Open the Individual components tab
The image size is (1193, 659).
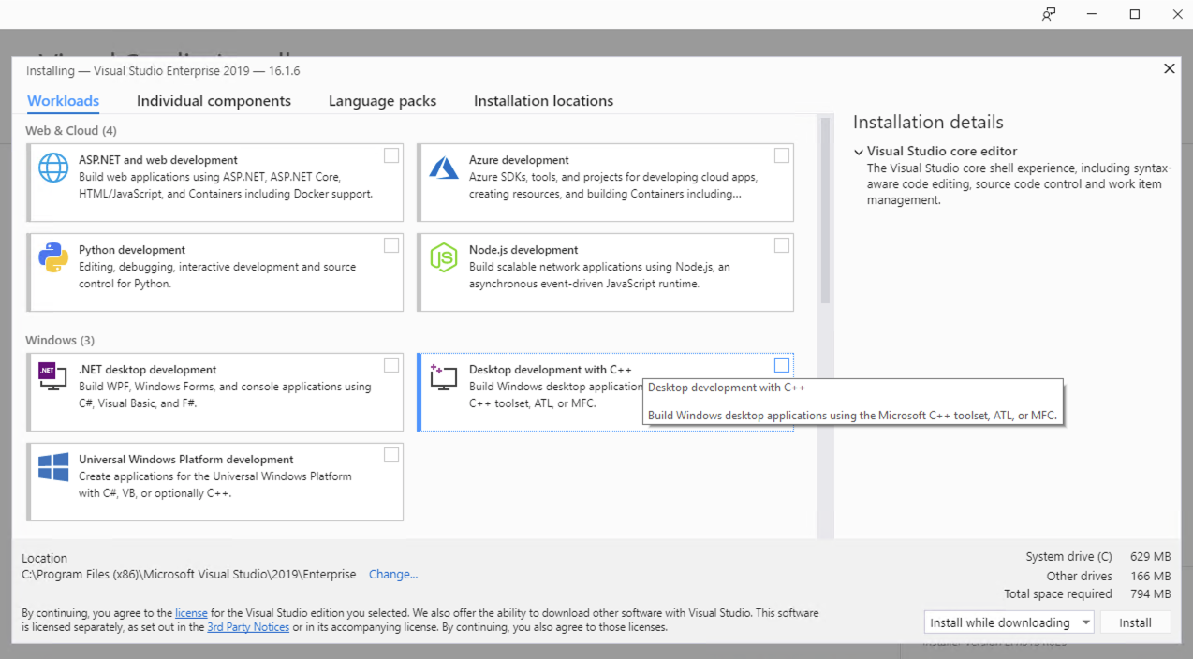point(214,101)
